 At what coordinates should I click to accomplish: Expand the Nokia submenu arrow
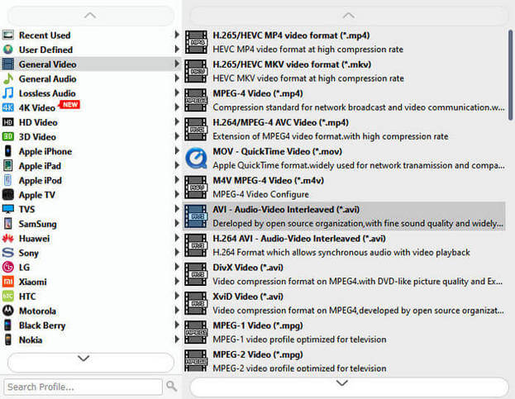coord(177,340)
